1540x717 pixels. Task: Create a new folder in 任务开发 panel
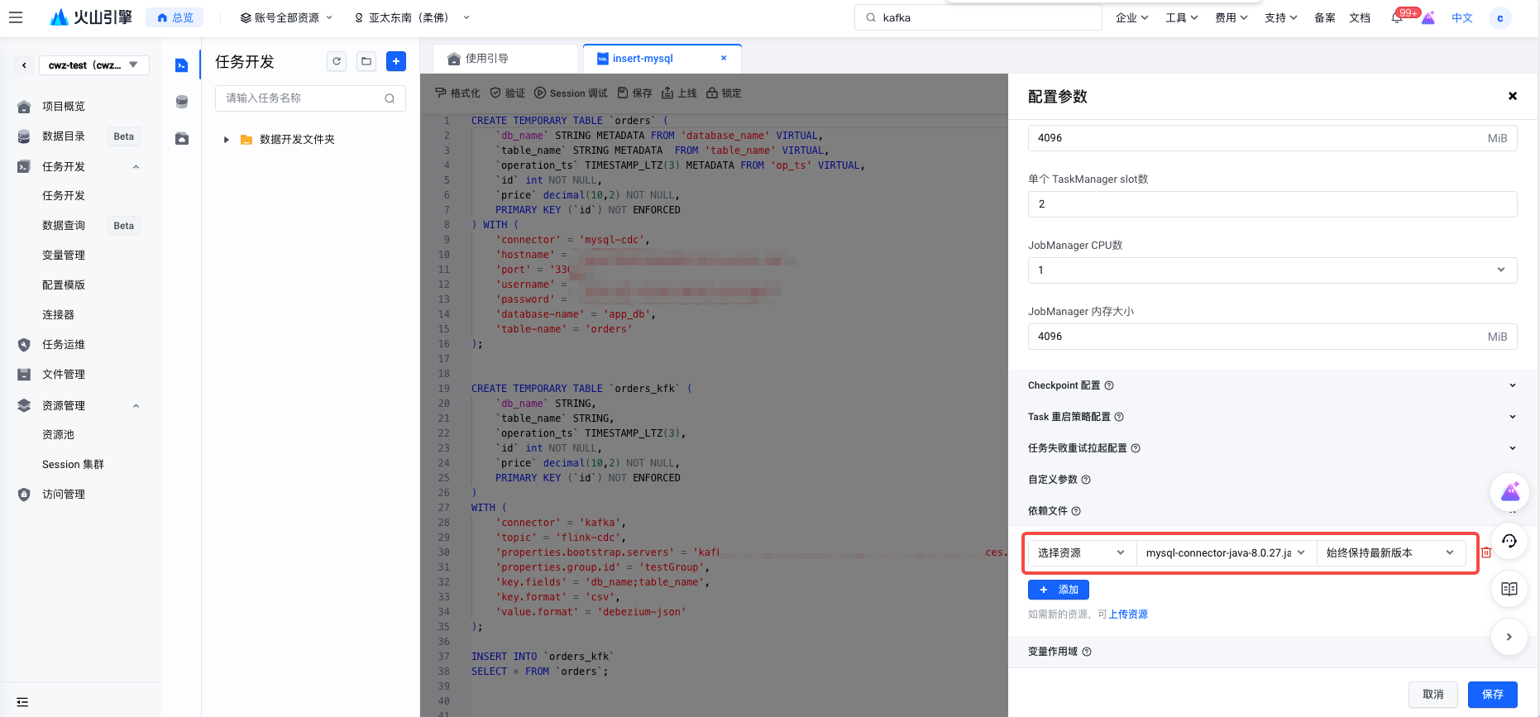(x=366, y=61)
